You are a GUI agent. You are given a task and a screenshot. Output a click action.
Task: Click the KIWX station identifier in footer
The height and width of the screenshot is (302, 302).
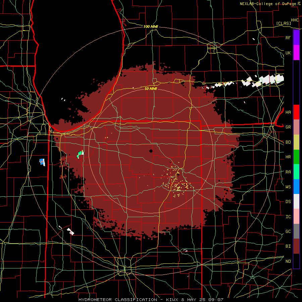pos(173,300)
